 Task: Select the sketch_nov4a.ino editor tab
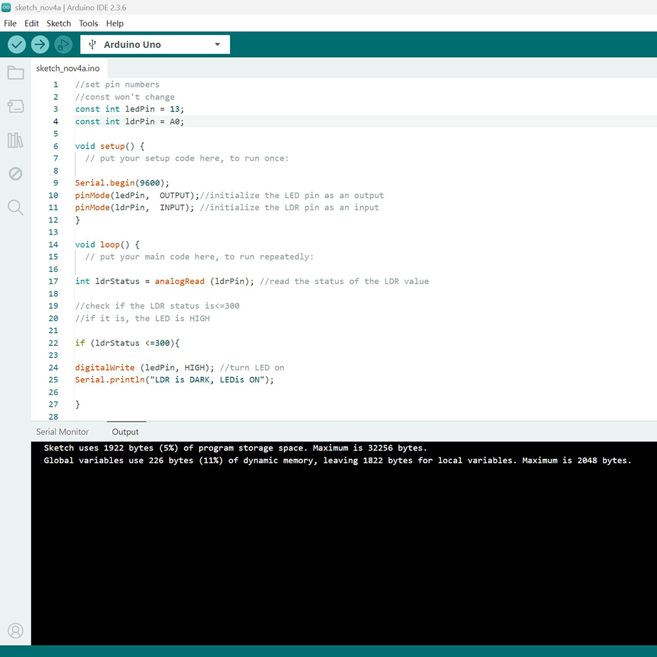coord(68,68)
